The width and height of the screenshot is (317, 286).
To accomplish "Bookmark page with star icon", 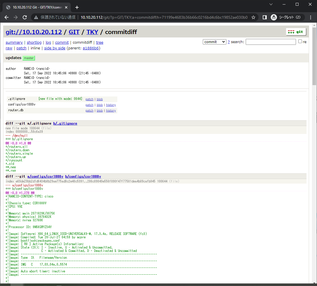I will pos(253,17).
